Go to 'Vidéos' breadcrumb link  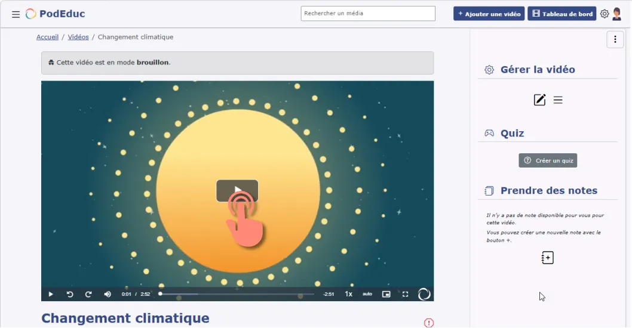(78, 37)
